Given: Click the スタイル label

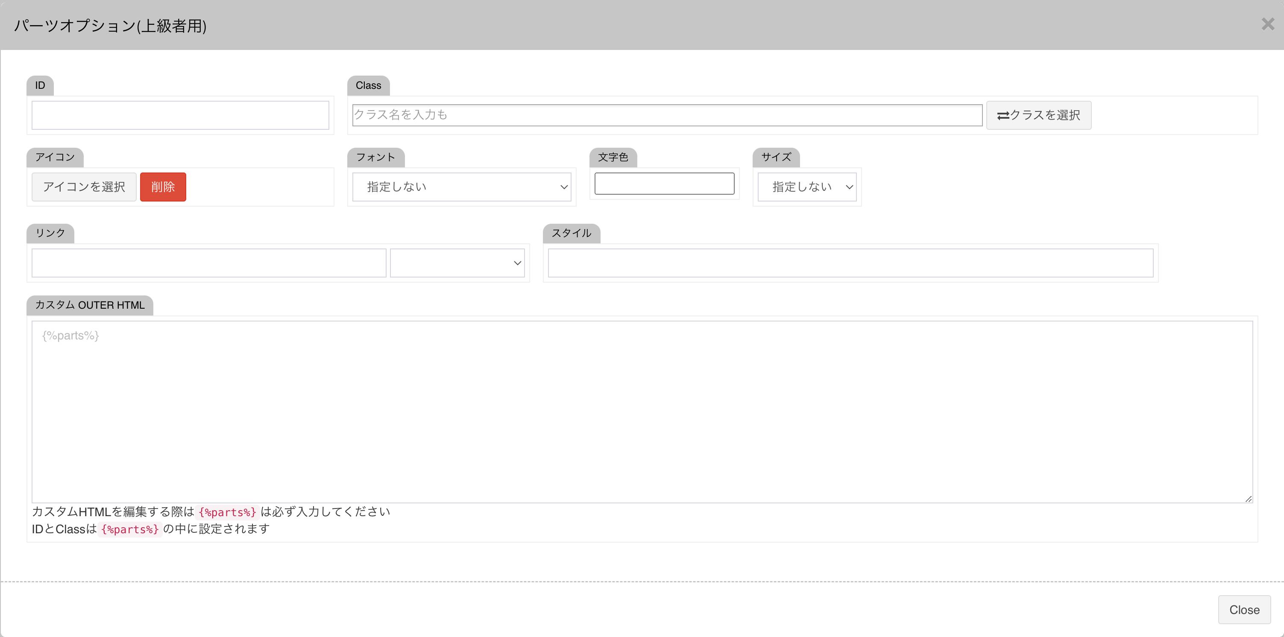Looking at the screenshot, I should click(x=571, y=233).
